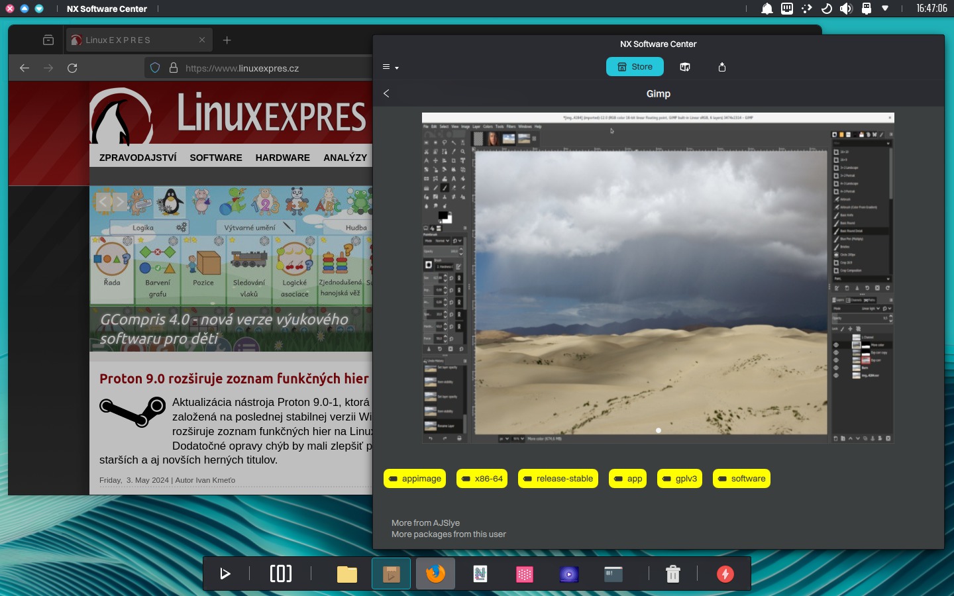Image resolution: width=954 pixels, height=596 pixels.
Task: Open the Proton 9.0 article headline
Action: (x=235, y=379)
